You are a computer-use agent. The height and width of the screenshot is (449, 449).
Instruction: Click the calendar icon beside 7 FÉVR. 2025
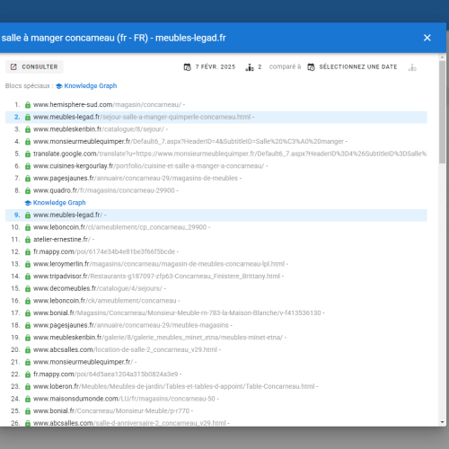[x=188, y=67]
